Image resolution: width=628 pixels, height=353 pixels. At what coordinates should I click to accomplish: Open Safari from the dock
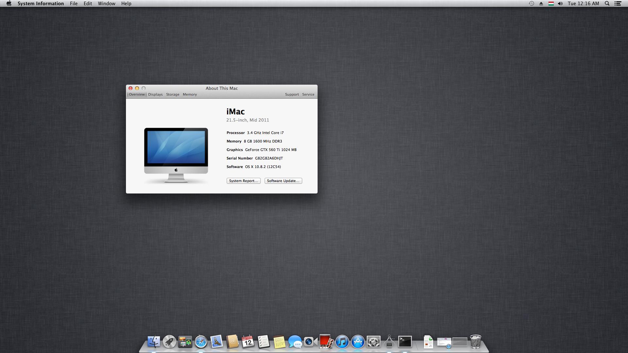pyautogui.click(x=201, y=342)
